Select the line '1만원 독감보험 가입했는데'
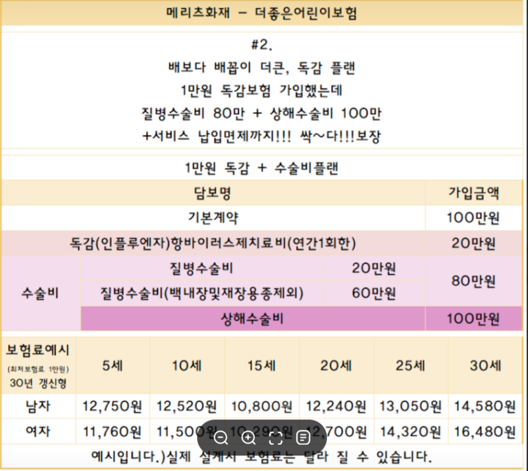Viewport: 528px width, 471px height. click(261, 90)
